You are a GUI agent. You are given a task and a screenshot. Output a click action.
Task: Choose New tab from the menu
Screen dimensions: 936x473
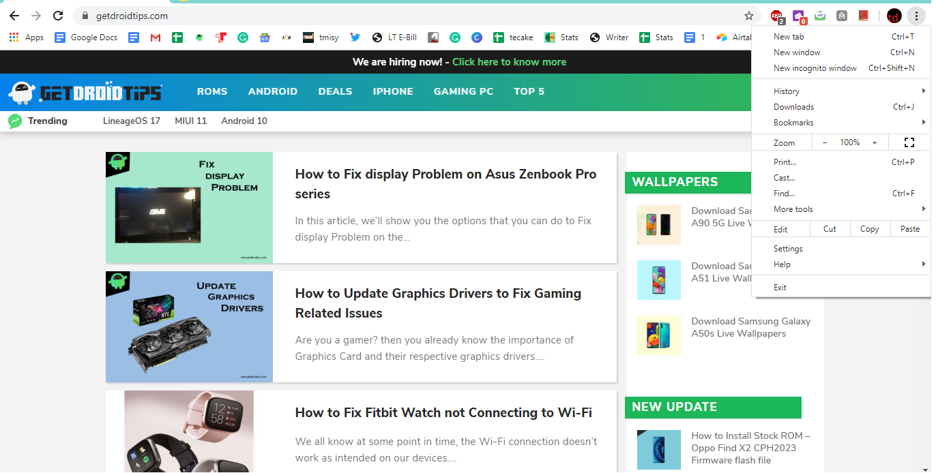pos(841,37)
